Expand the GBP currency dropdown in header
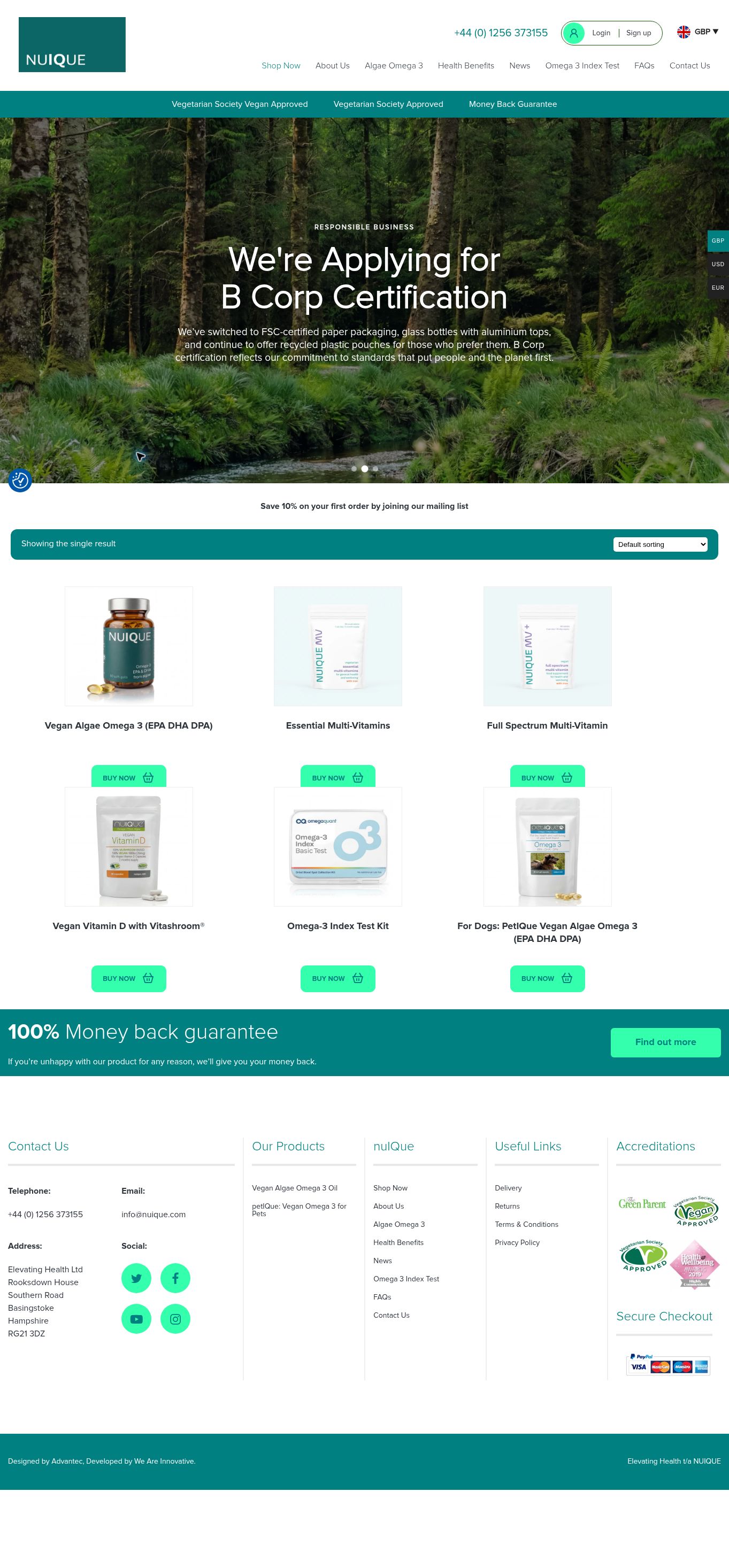729x1546 pixels. [698, 32]
